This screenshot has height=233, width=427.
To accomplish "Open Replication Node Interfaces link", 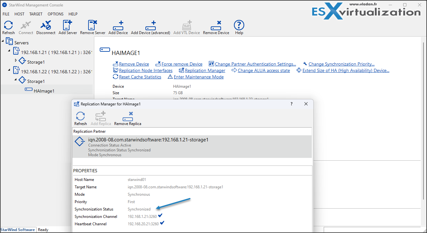I will 146,70.
